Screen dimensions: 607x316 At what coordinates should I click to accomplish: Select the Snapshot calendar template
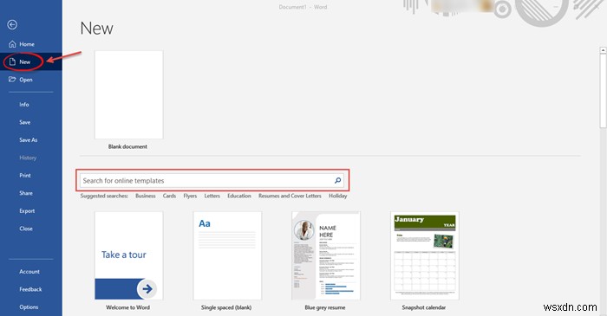point(425,255)
